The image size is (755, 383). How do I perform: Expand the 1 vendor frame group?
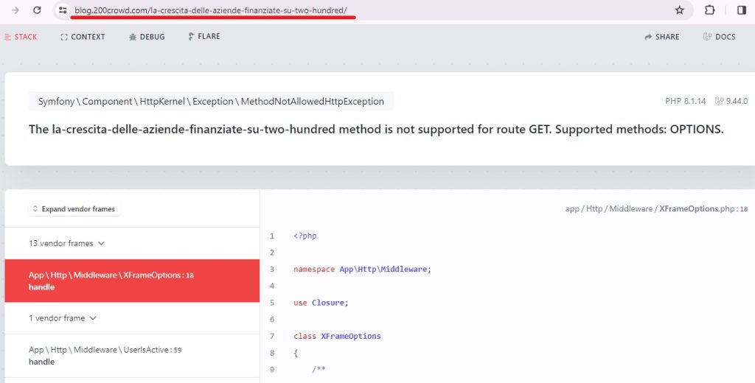(x=62, y=318)
